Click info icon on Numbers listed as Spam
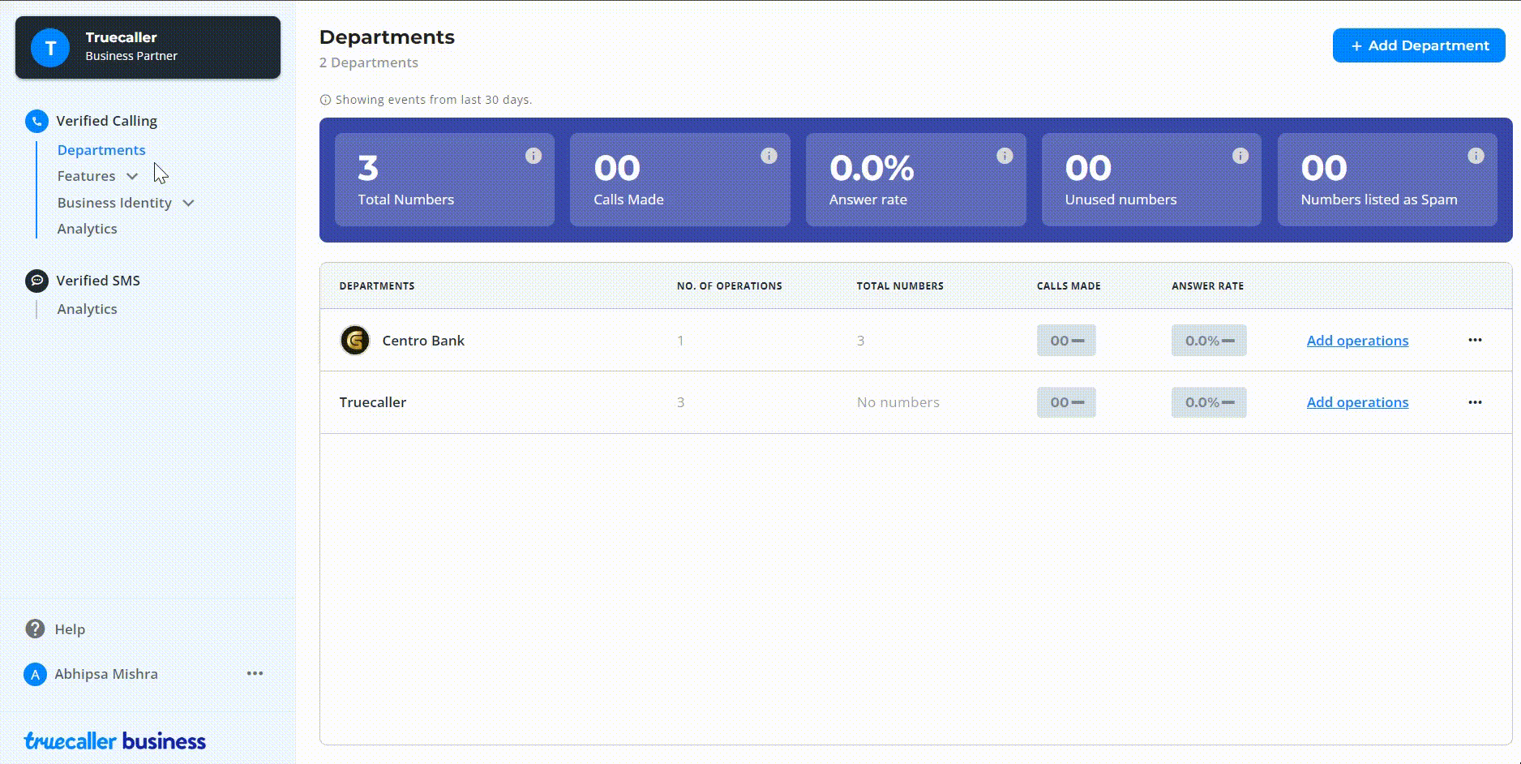Image resolution: width=1521 pixels, height=764 pixels. pyautogui.click(x=1476, y=156)
